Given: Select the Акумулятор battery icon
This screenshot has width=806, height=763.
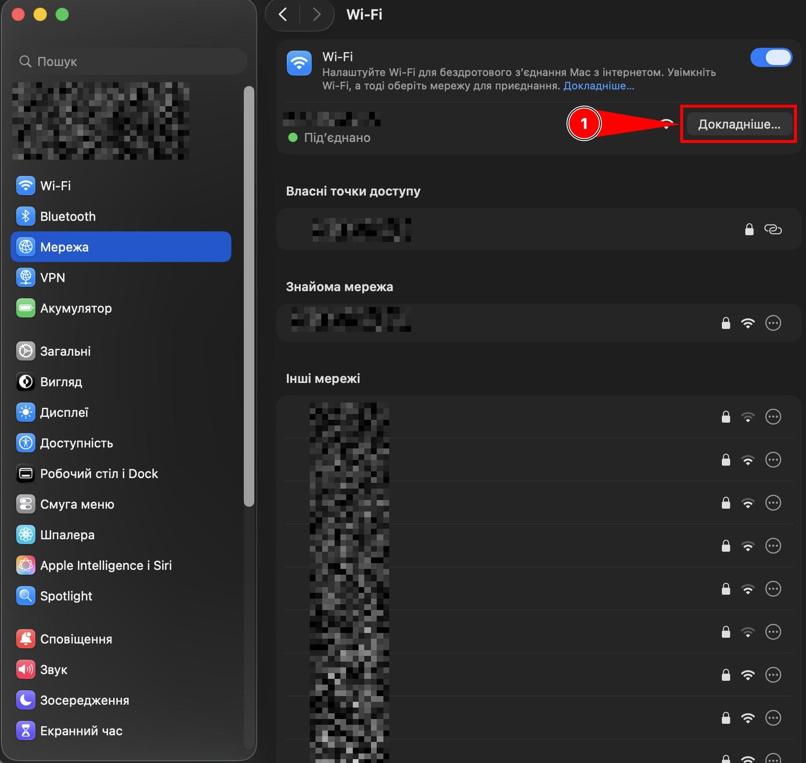Looking at the screenshot, I should [26, 308].
